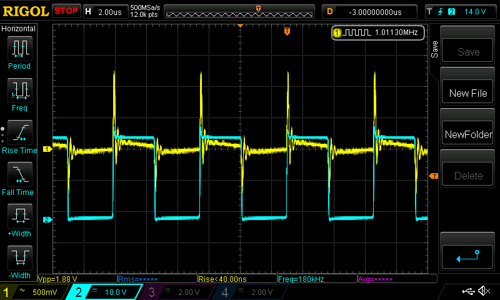
Task: Select the Period measurement icon
Action: click(19, 51)
